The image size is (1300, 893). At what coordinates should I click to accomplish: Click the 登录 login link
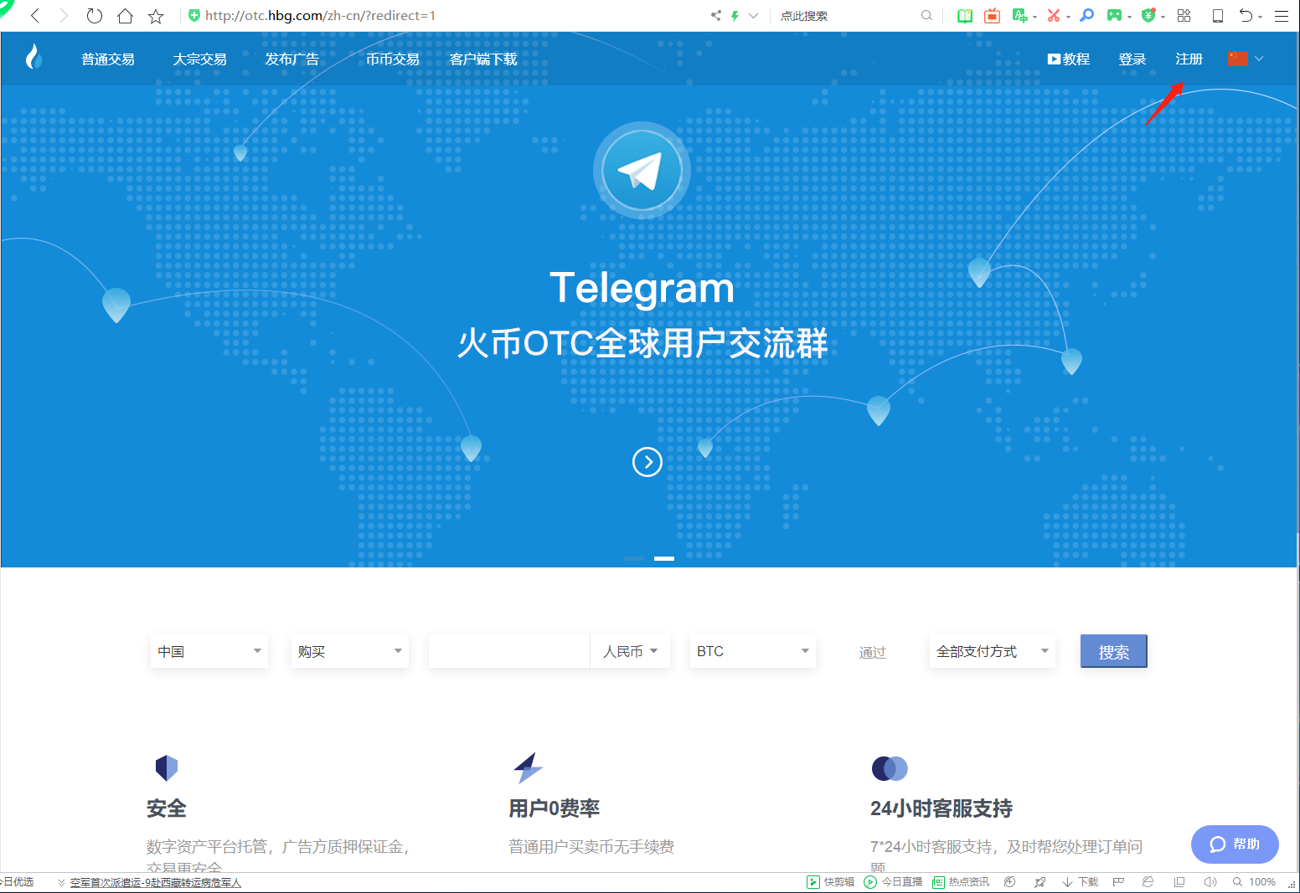tap(1132, 59)
